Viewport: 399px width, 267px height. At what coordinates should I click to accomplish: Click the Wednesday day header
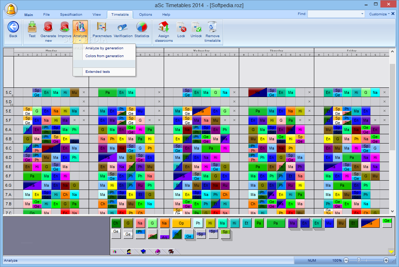(x=201, y=51)
